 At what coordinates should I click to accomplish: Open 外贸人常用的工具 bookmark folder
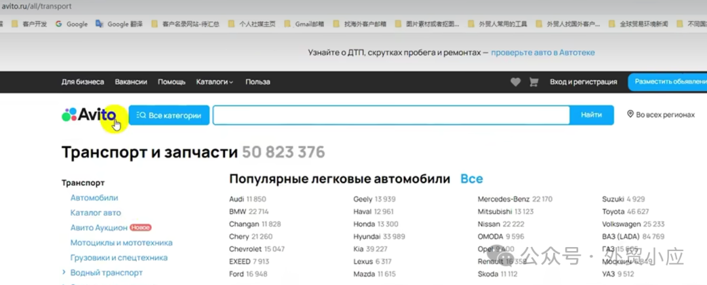(498, 24)
